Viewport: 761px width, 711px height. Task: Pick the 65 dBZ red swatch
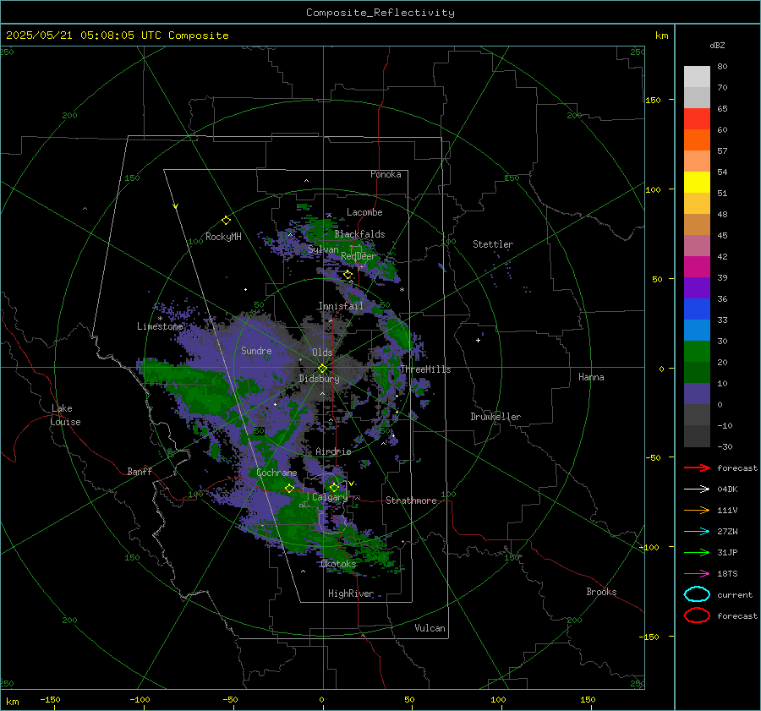[x=697, y=118]
